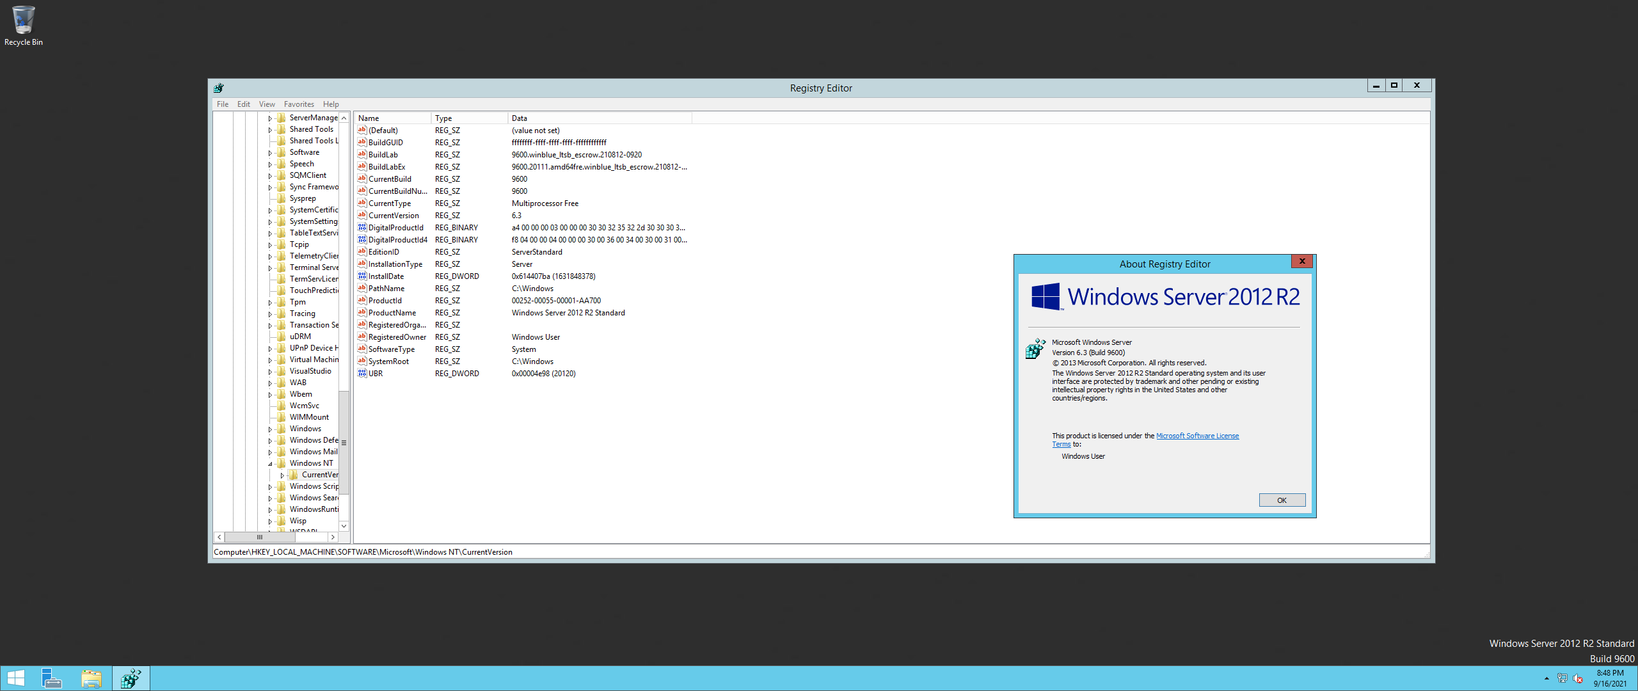
Task: Expand the Software tree node
Action: click(270, 153)
